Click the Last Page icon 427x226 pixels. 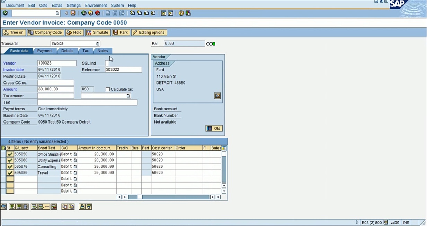153,13
